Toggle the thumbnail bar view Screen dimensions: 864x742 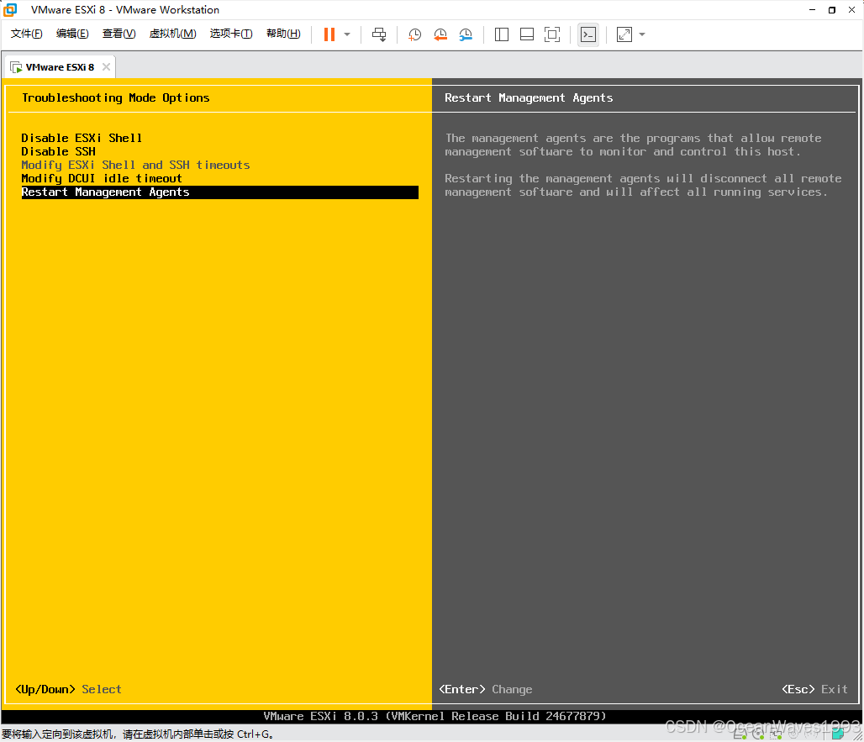[527, 34]
